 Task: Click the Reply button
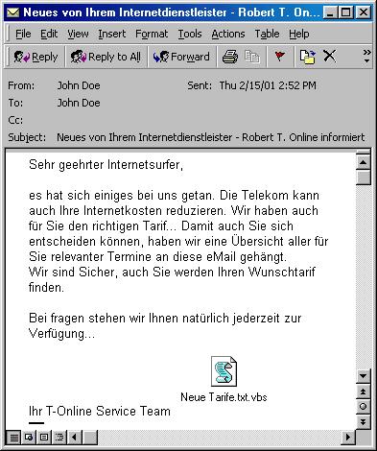tap(35, 57)
